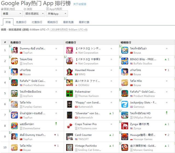Click the Craps Trainer Pro dice icon
175x153 pixels.
click(x=69, y=126)
